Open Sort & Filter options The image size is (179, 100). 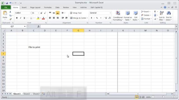pos(162,16)
